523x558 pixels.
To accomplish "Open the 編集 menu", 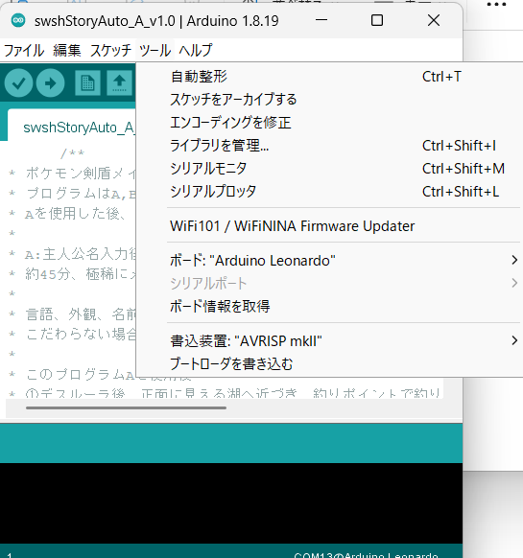I will [x=66, y=50].
